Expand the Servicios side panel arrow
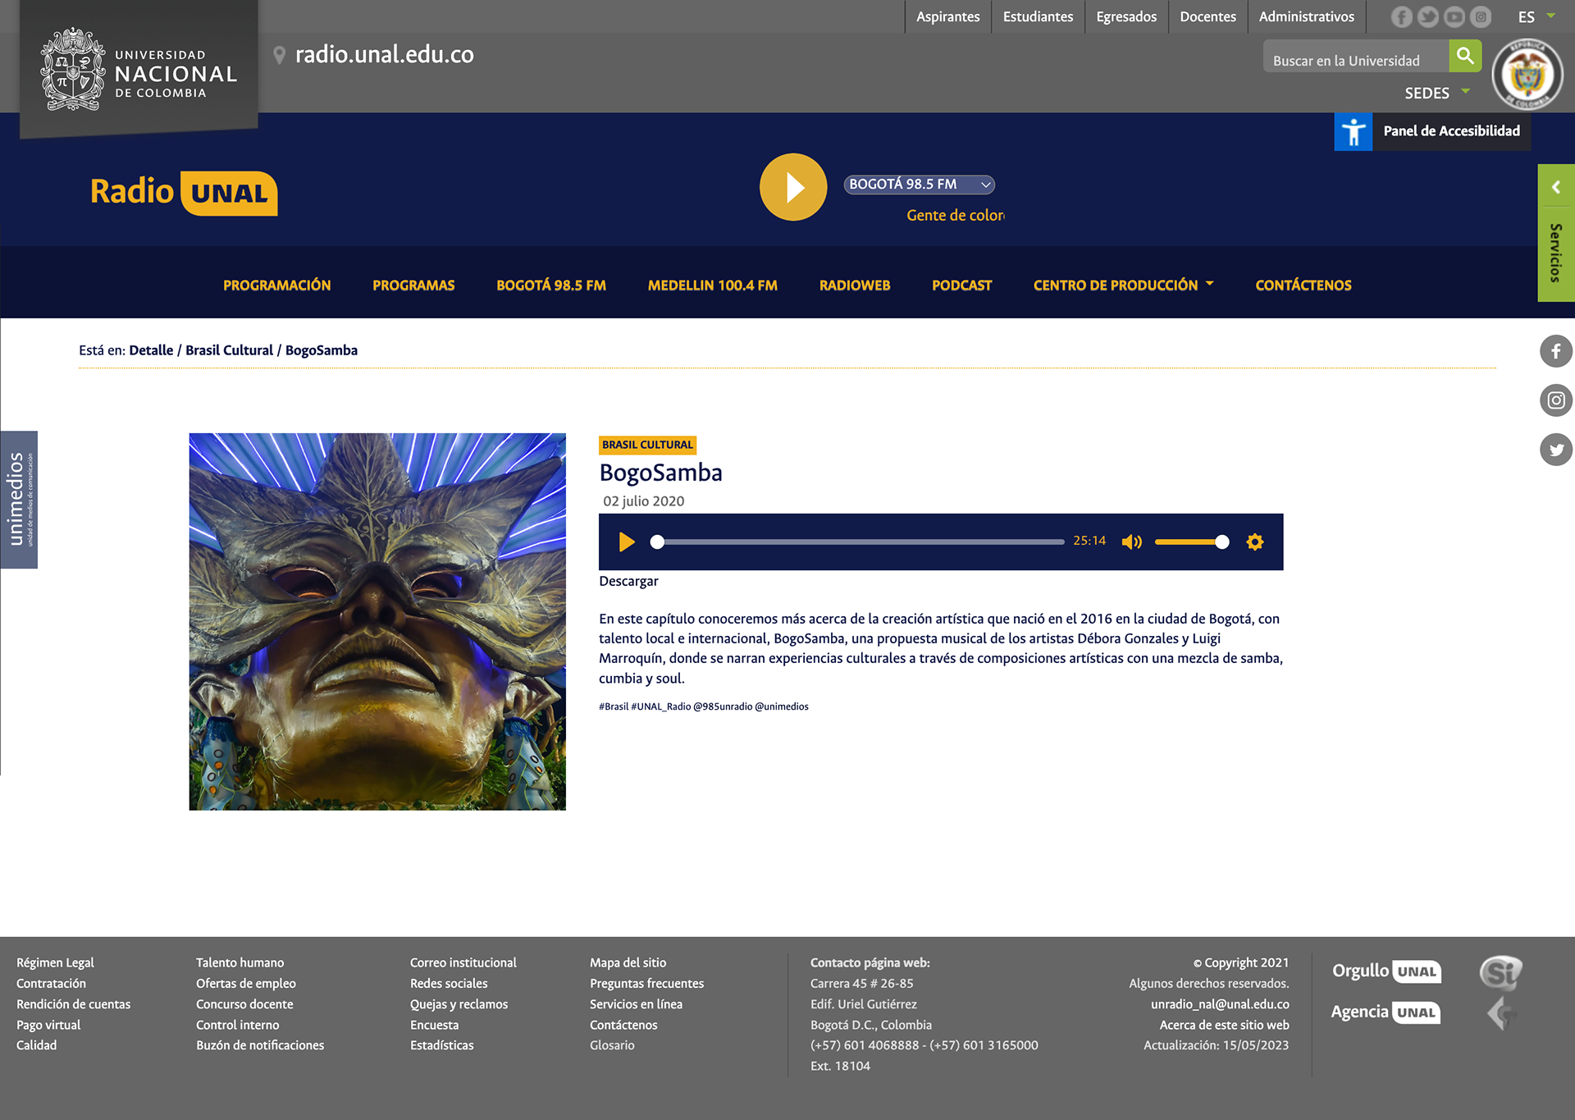Viewport: 1575px width, 1120px height. click(x=1555, y=187)
